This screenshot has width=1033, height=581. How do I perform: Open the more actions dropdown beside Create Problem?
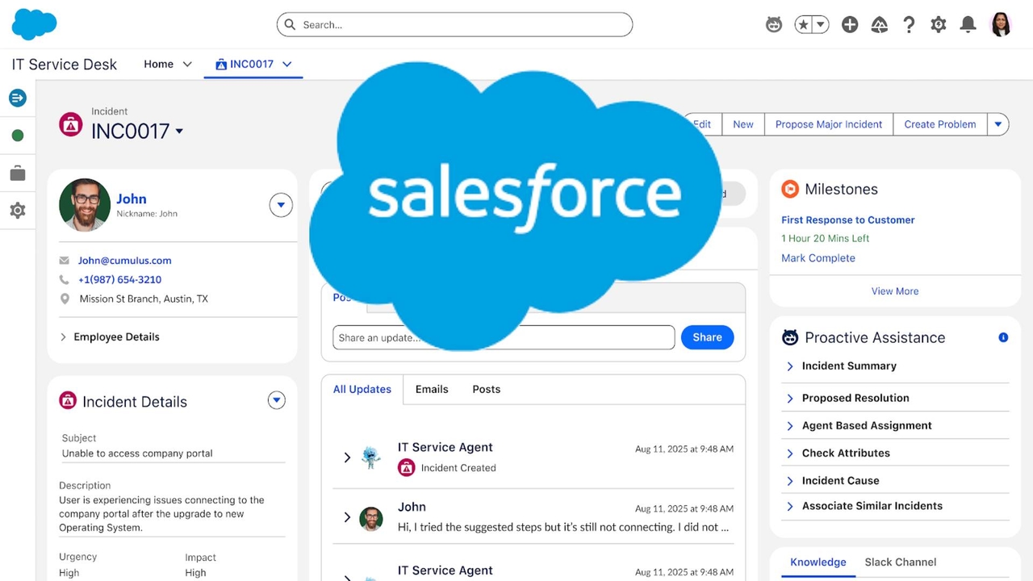click(x=997, y=124)
